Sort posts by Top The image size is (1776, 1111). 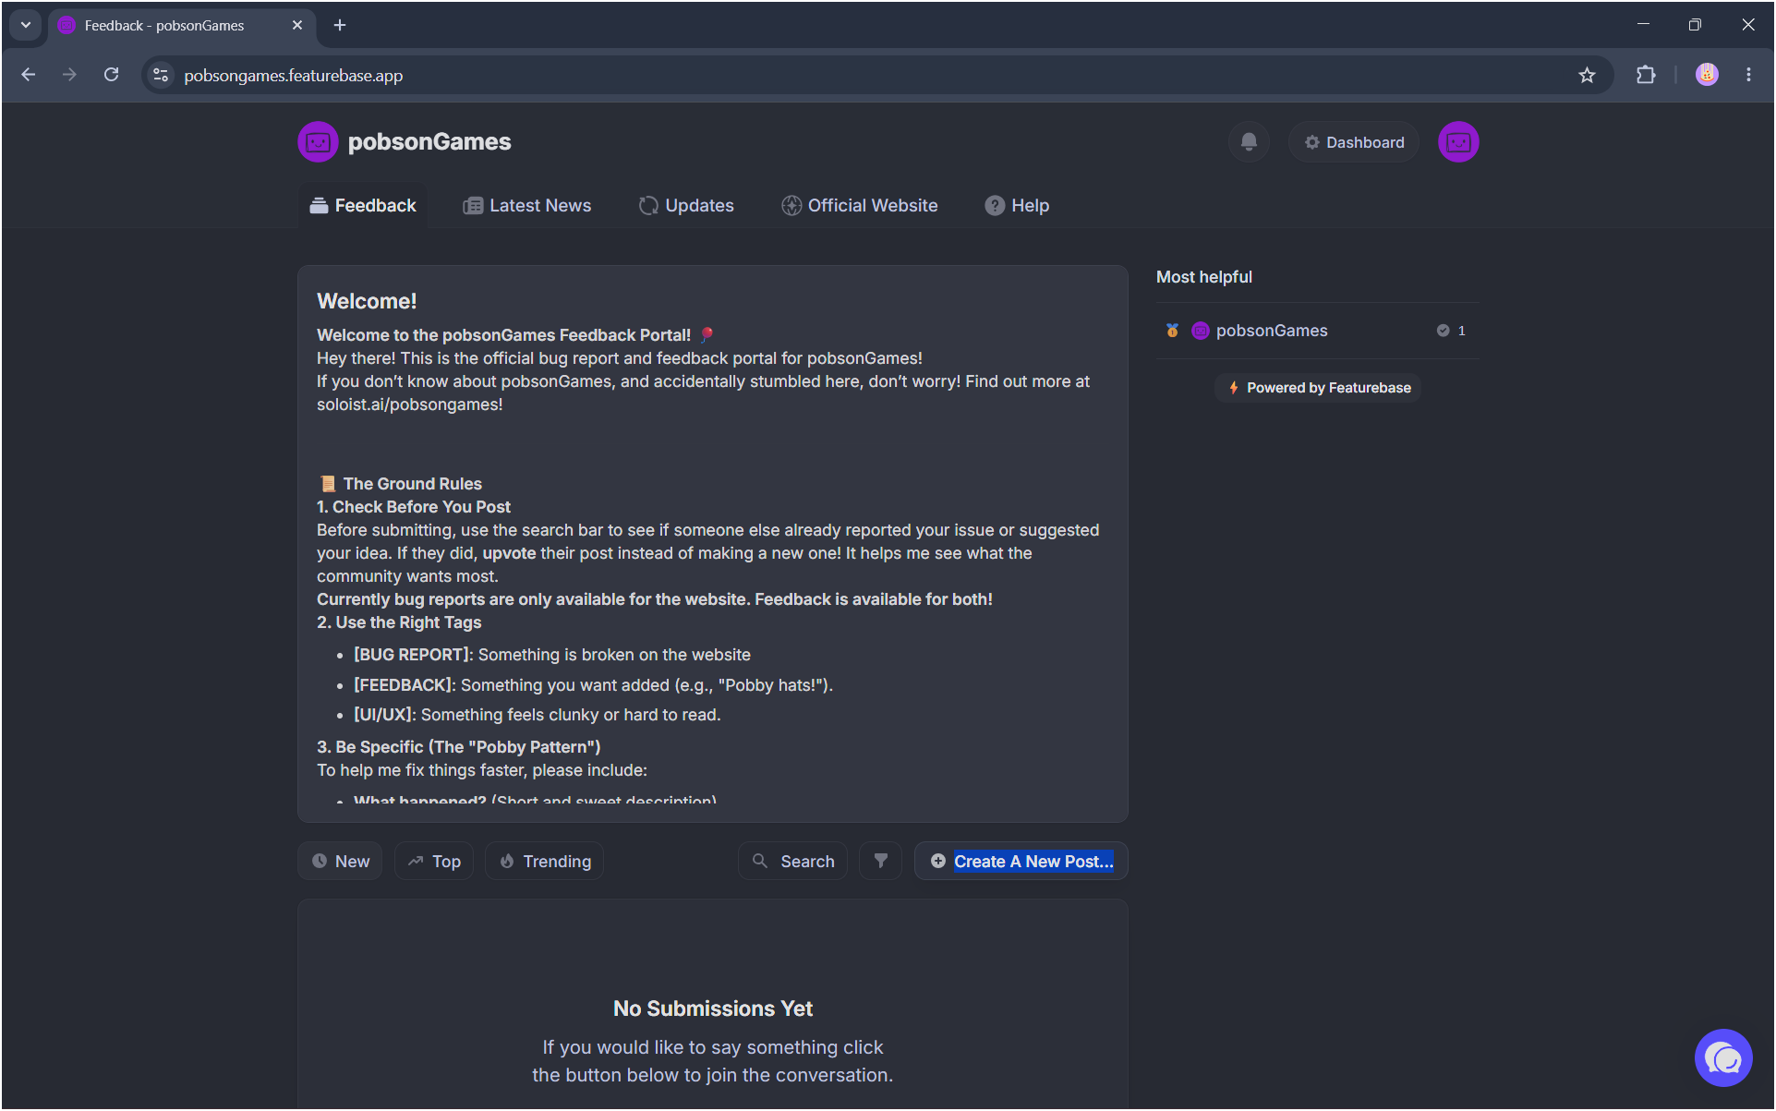pos(434,862)
